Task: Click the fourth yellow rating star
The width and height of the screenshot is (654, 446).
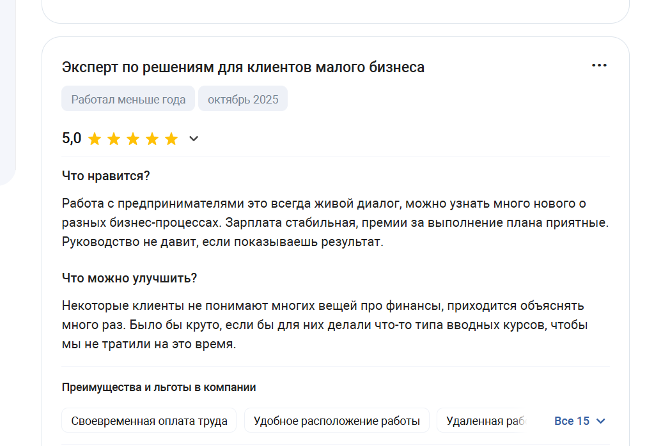Action: click(x=152, y=139)
